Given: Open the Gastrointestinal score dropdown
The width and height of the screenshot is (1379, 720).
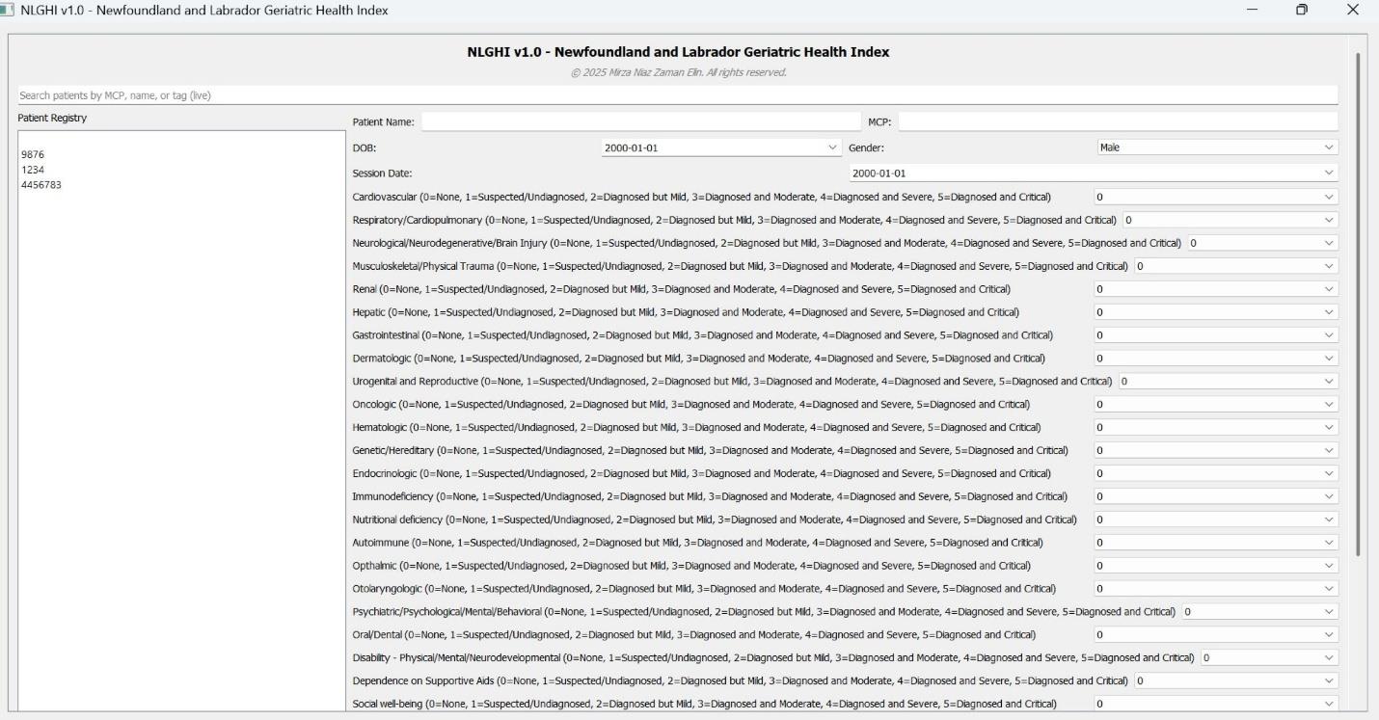Looking at the screenshot, I should pos(1216,335).
